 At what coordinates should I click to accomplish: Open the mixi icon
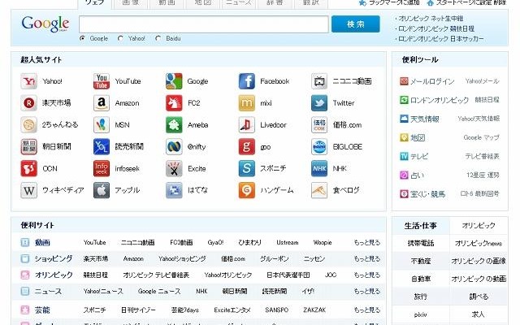click(x=247, y=103)
